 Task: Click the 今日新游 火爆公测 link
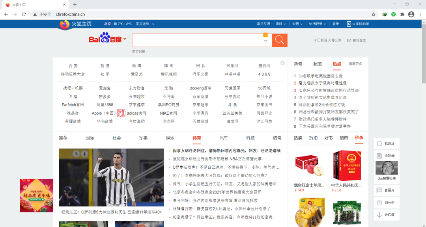328,40
